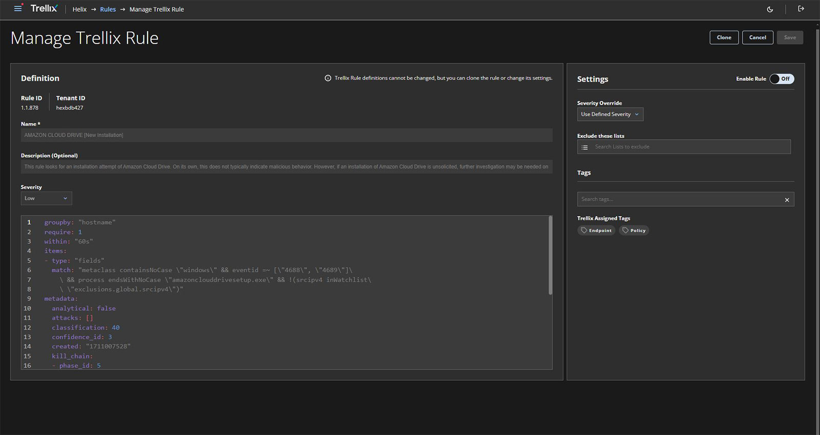
Task: Click the Policy tag icon
Action: [625, 230]
